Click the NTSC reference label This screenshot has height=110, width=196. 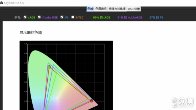80,17
